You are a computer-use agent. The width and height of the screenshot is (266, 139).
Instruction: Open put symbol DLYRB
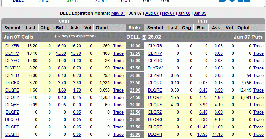[x=155, y=46]
